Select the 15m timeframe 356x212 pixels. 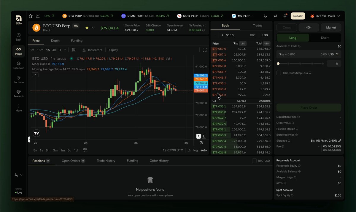click(40, 50)
